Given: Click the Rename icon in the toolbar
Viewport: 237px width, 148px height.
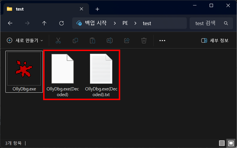Looking at the screenshot, I should [x=110, y=40].
